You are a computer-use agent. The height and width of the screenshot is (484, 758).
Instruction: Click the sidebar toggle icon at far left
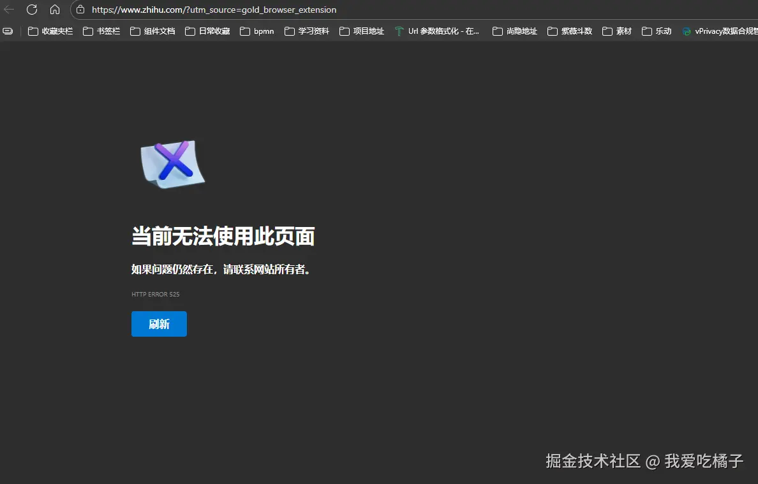(x=8, y=31)
